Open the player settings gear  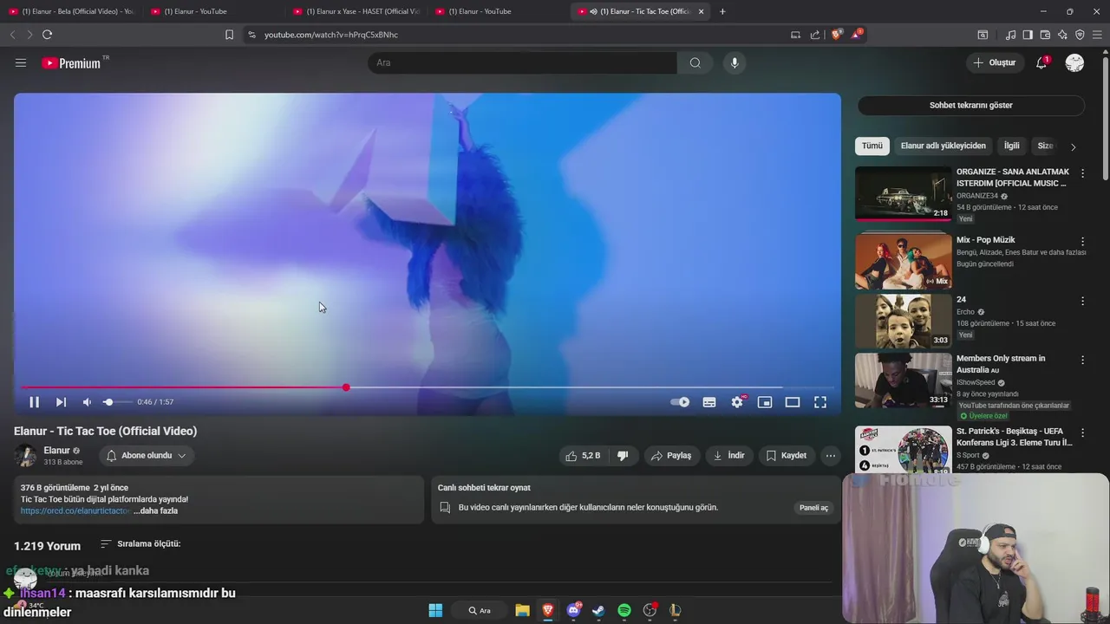[737, 402]
